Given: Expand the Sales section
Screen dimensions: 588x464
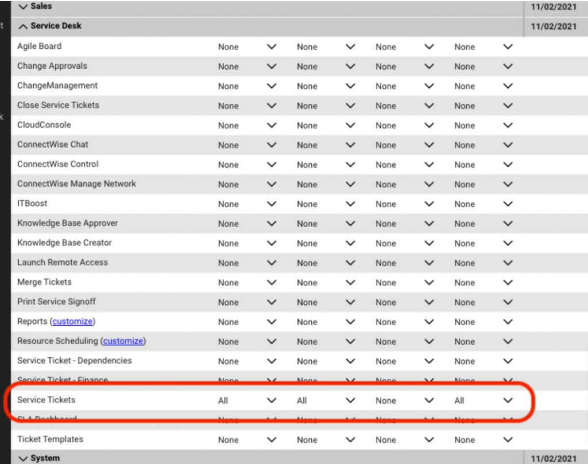Looking at the screenshot, I should point(23,7).
